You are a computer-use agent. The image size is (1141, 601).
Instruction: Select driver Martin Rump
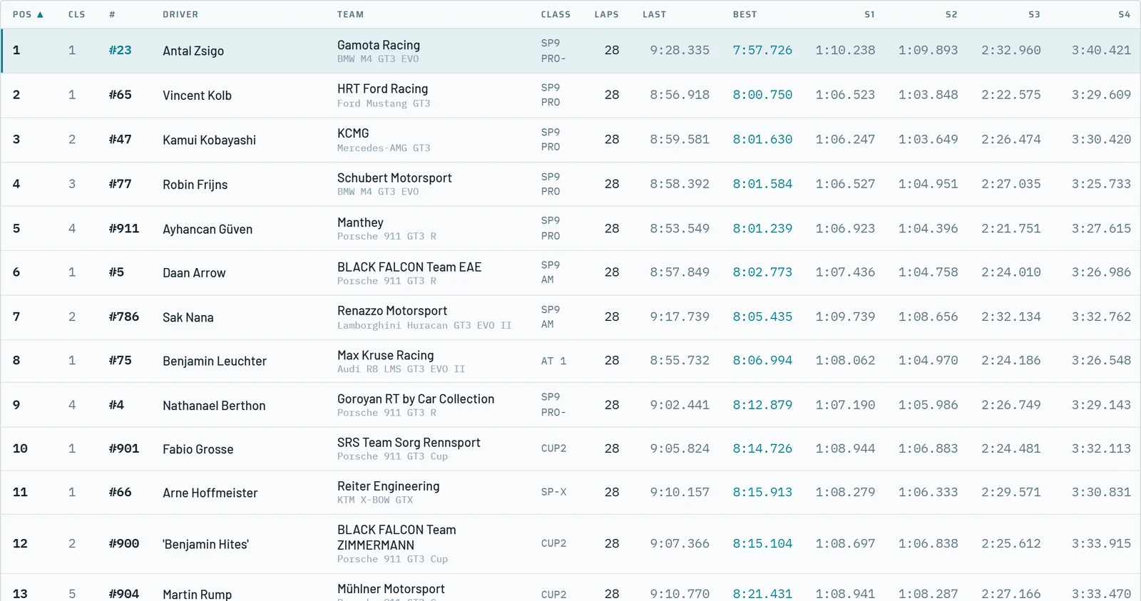coord(197,595)
